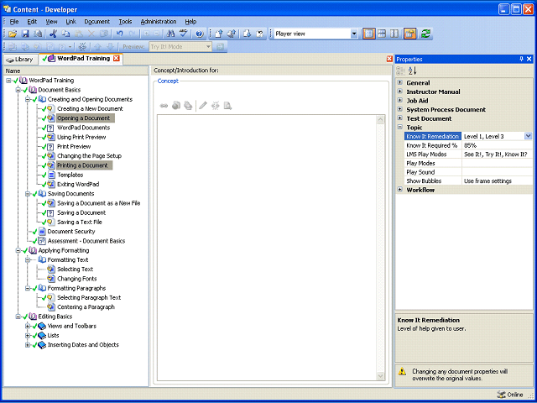Collapse the Document Basics node

pos(18,90)
